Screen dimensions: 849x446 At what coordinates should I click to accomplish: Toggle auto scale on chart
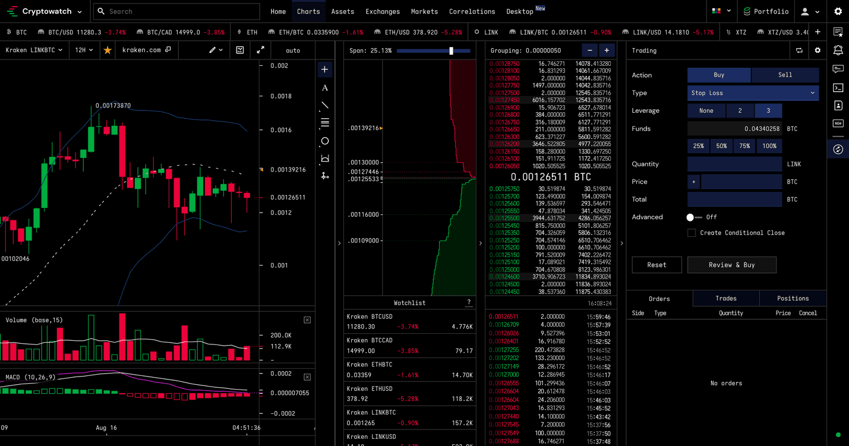[x=293, y=50]
